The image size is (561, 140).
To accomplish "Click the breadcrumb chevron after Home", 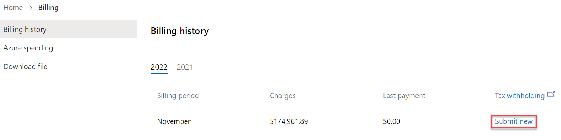I will [x=31, y=8].
